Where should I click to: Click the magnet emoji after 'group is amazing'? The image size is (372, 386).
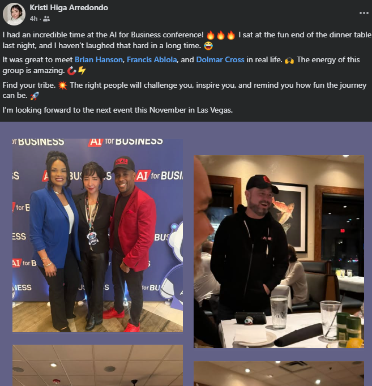tap(71, 71)
